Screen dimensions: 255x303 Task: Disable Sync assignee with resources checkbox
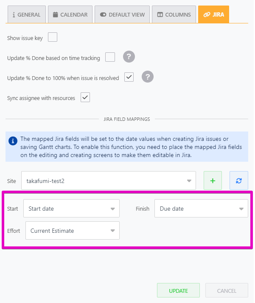85,97
